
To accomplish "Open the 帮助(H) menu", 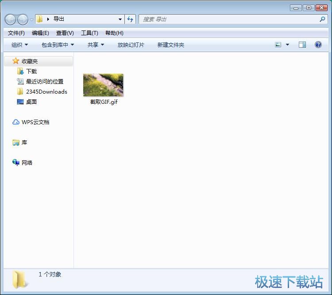I will tap(114, 33).
